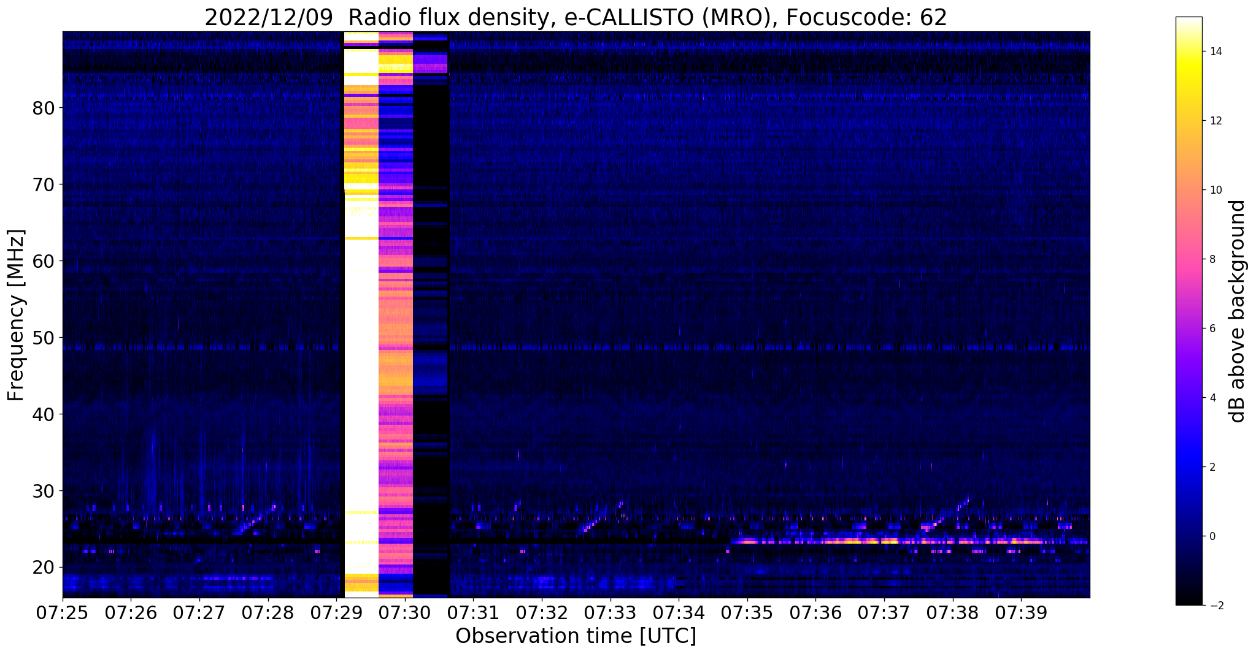Select the 'Observation time [UTC]' axis label
The width and height of the screenshot is (1256, 654).
tap(576, 636)
